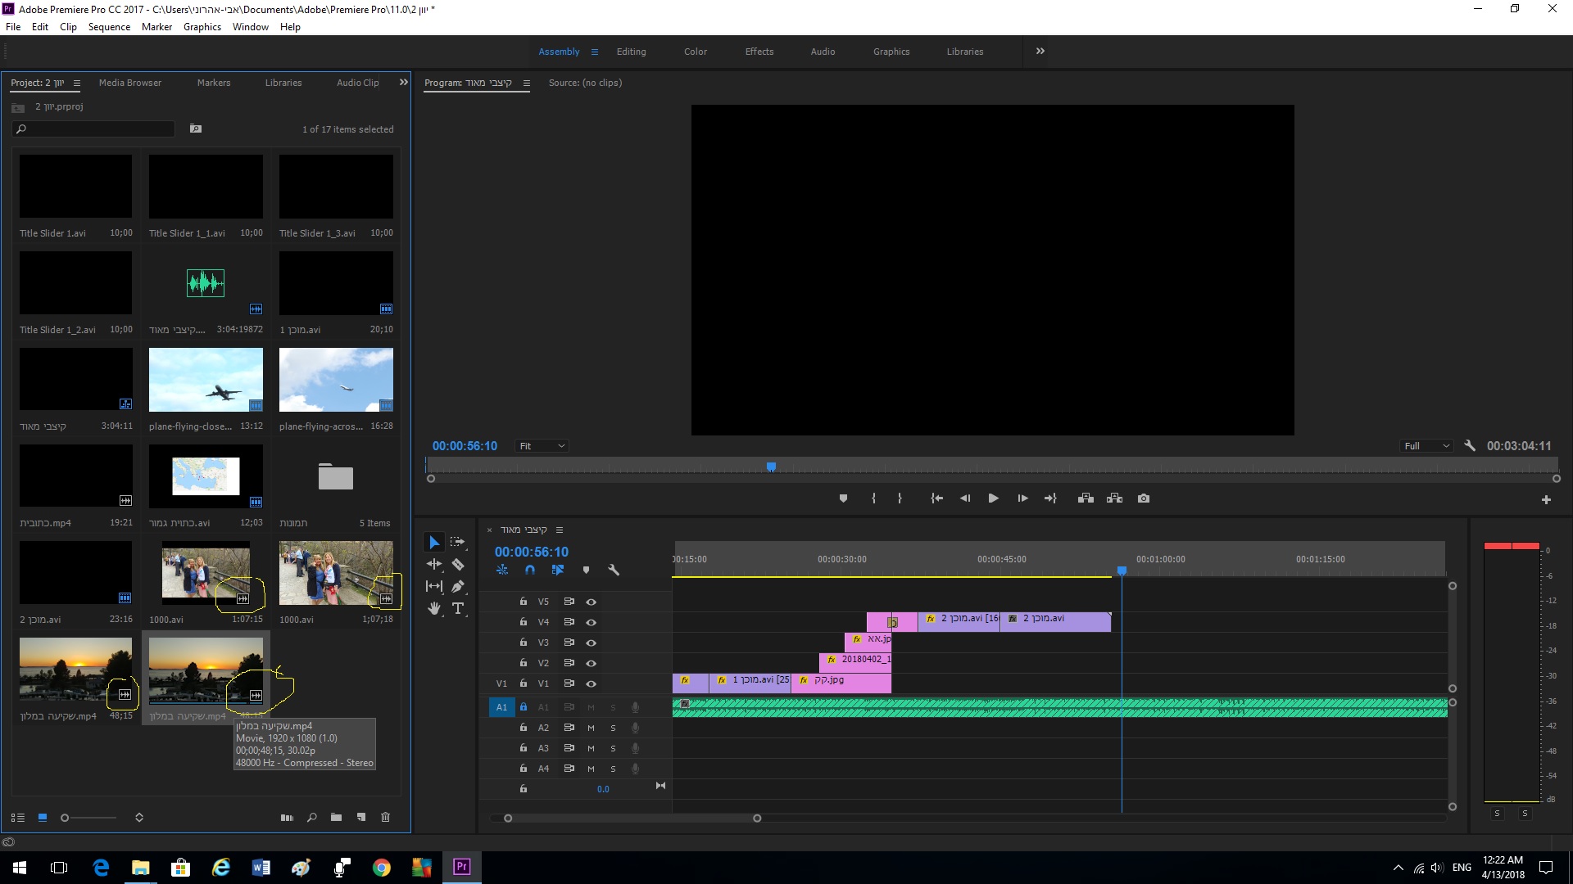
Task: Click Export Frame camera icon
Action: 1144,498
